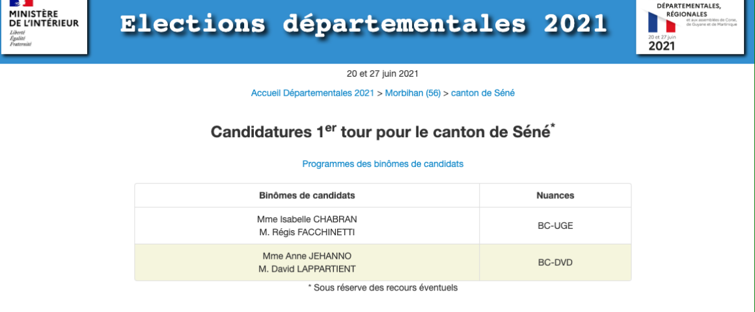Click the 20 et 27 juin 2021 date text
The image size is (755, 312).
383,73
